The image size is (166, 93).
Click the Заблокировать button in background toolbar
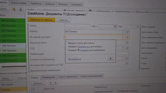coord(103,11)
